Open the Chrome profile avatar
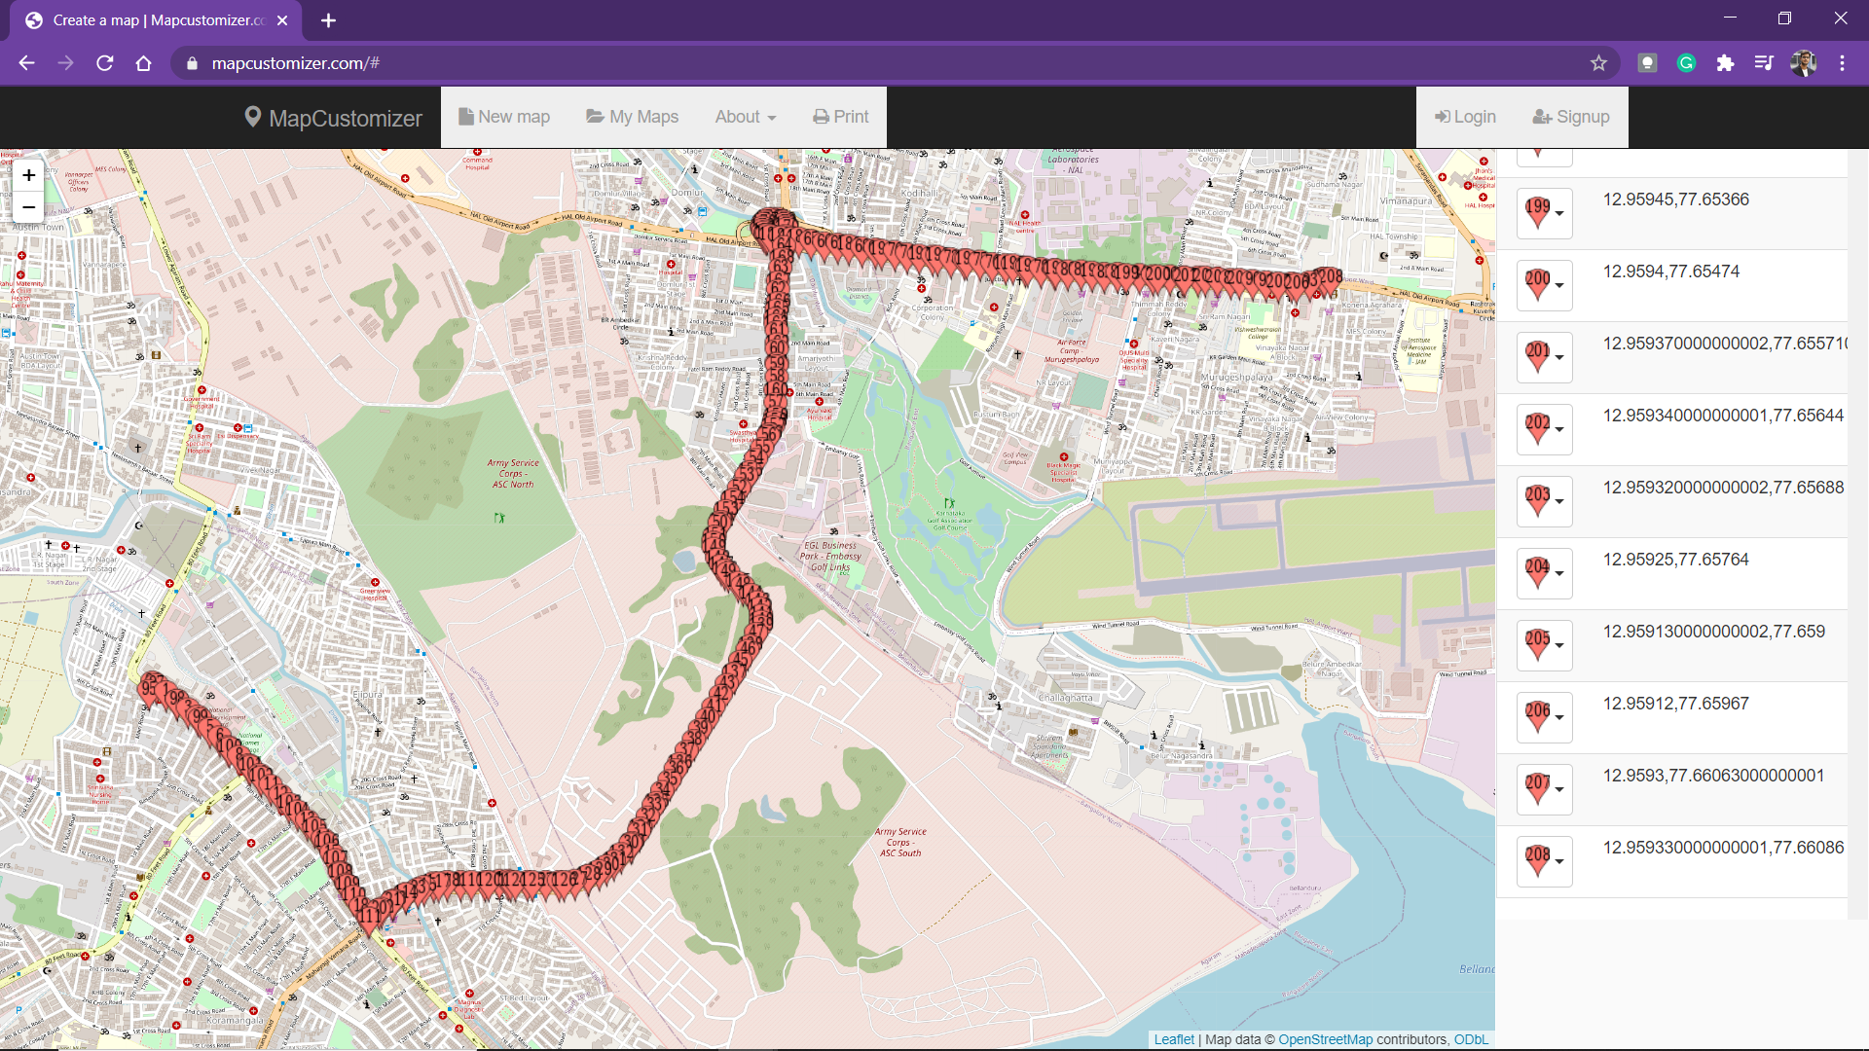This screenshot has height=1051, width=1869. point(1803,63)
